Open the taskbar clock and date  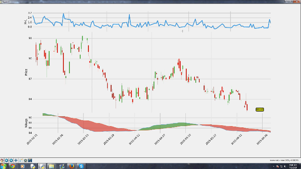coord(293,166)
